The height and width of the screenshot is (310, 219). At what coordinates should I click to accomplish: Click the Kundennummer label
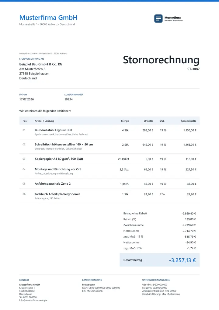(74, 95)
